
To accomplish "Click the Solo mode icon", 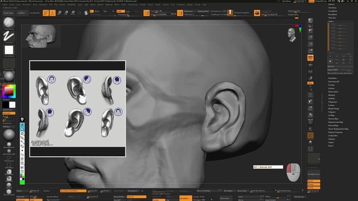I will coord(310,142).
